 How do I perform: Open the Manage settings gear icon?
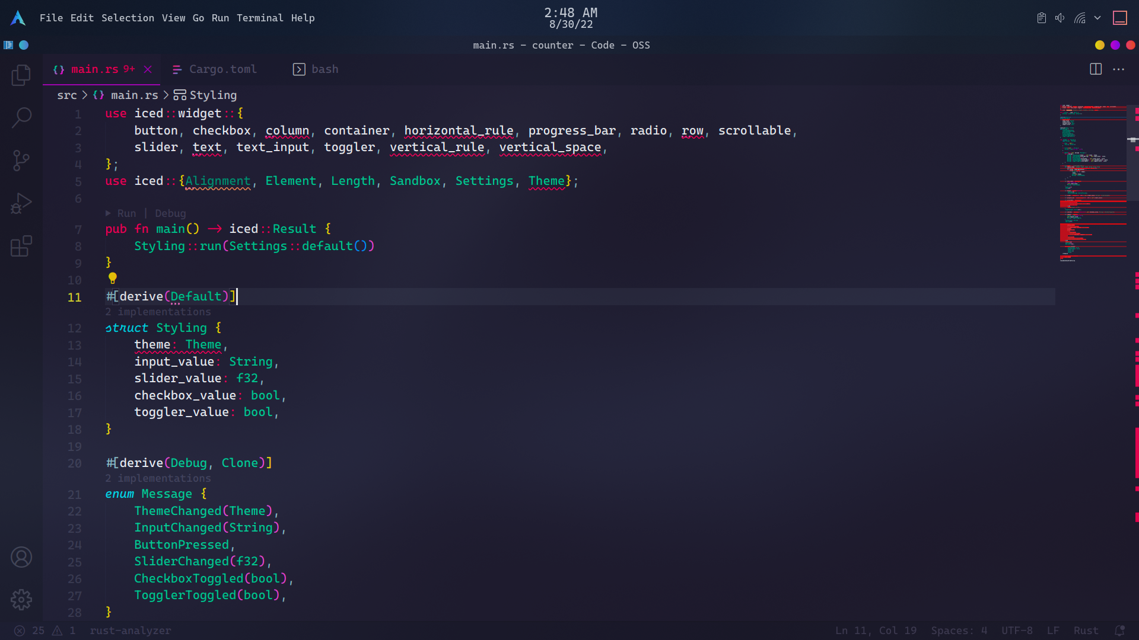click(21, 599)
